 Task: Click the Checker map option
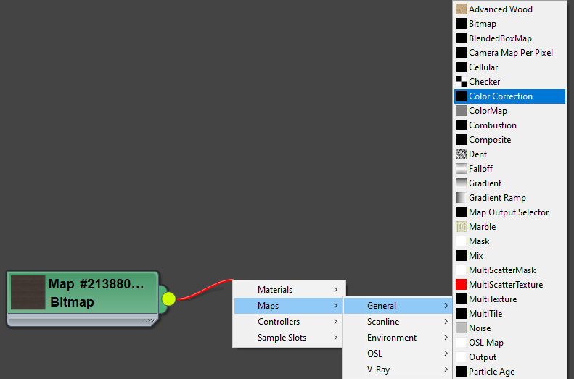[509, 82]
